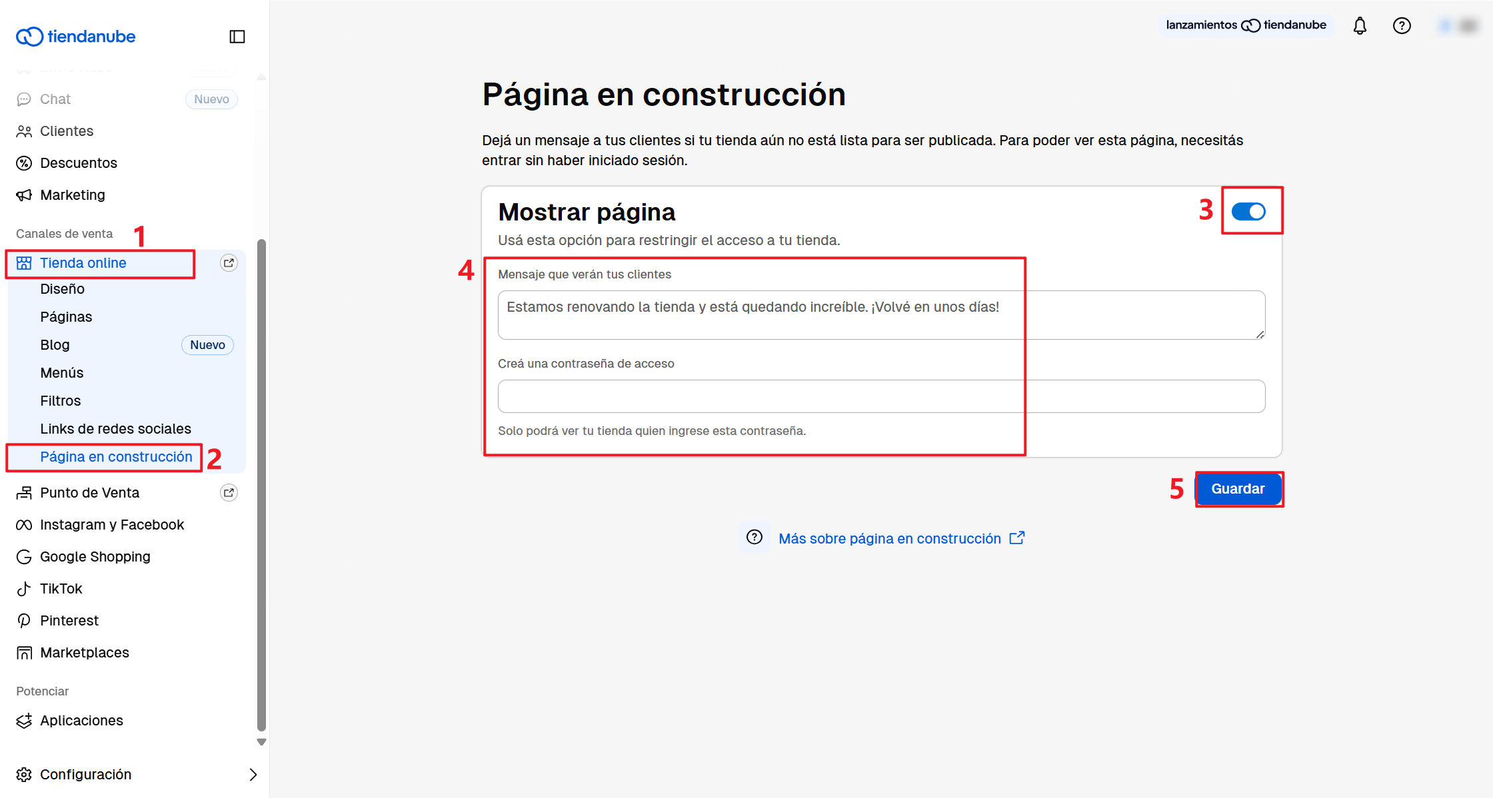Click the help question mark icon
Screen dimensions: 1493x798
1402,25
